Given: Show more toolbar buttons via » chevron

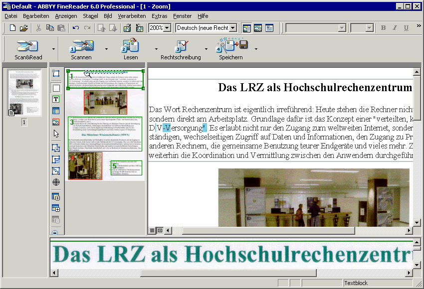Looking at the screenshot, I should (419, 25).
